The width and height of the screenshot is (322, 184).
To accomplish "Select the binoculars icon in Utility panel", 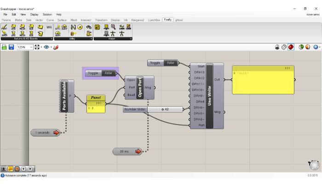I will pos(89,27).
